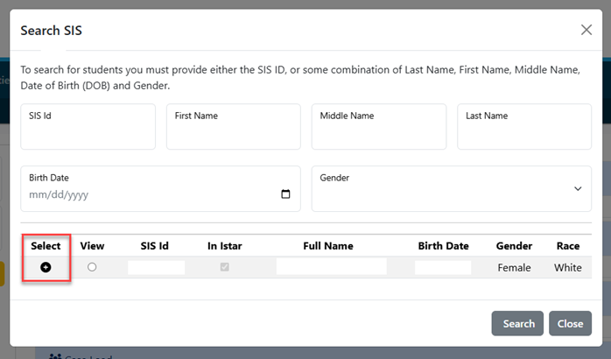Focus the SIS Id input field
Screen dimensions: 611x359
[88, 126]
